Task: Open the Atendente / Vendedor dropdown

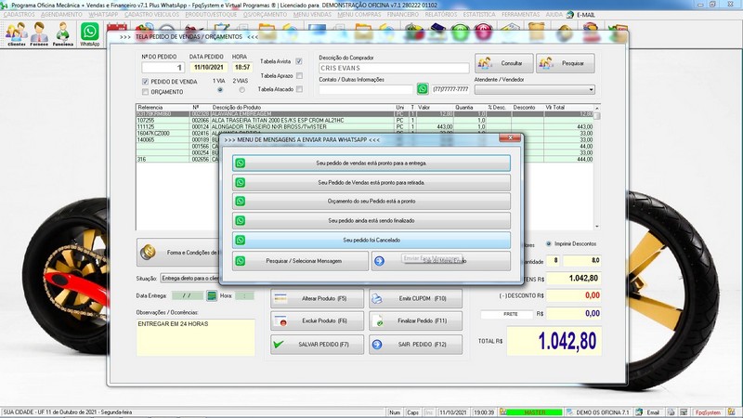Action: (x=592, y=89)
